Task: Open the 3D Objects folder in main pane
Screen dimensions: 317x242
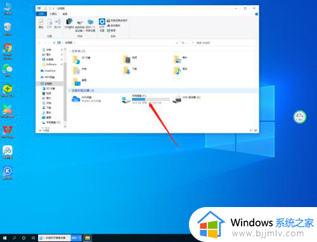Action: (x=82, y=59)
